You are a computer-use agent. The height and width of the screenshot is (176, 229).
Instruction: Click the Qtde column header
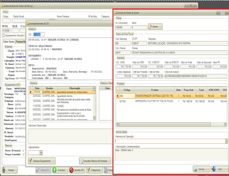pos(178,90)
